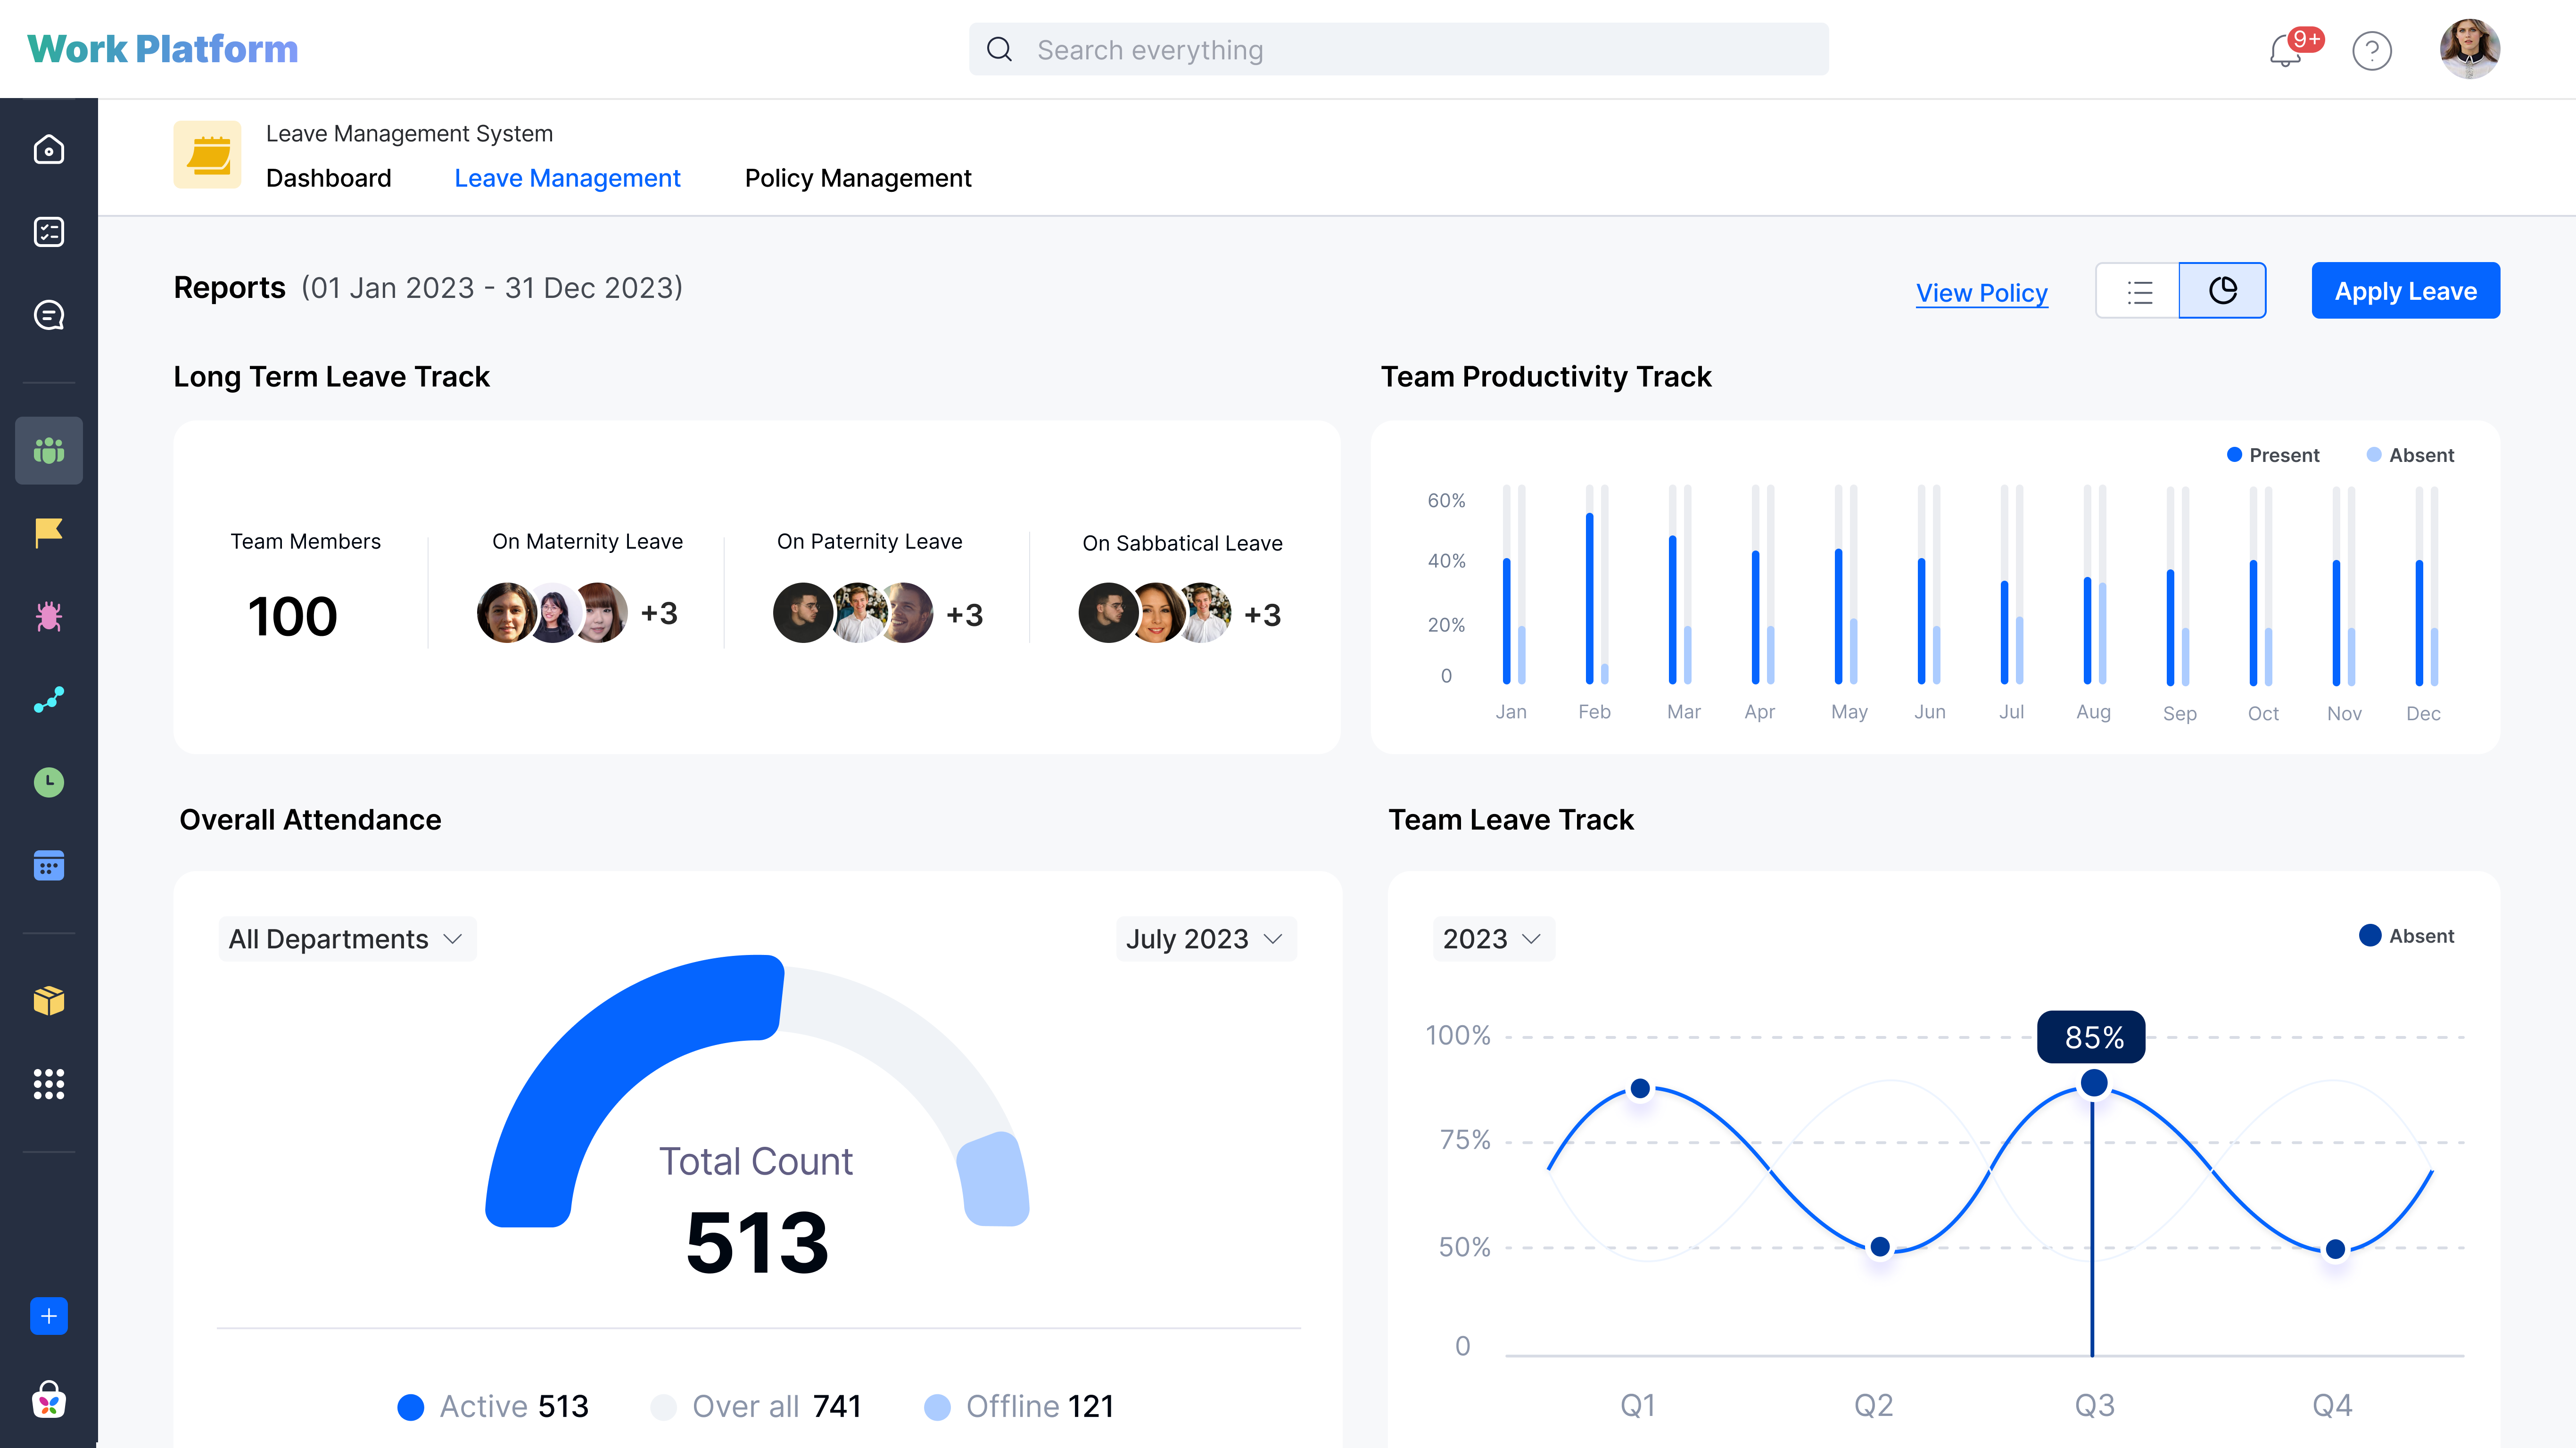Toggle Over all 741 legend item
Image resolution: width=2576 pixels, height=1448 pixels.
coord(756,1406)
